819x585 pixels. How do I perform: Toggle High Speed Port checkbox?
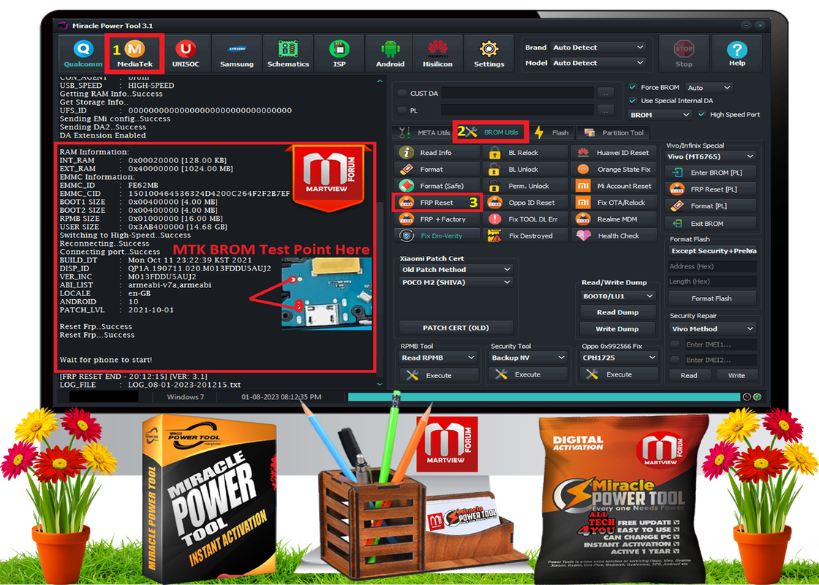coord(702,114)
